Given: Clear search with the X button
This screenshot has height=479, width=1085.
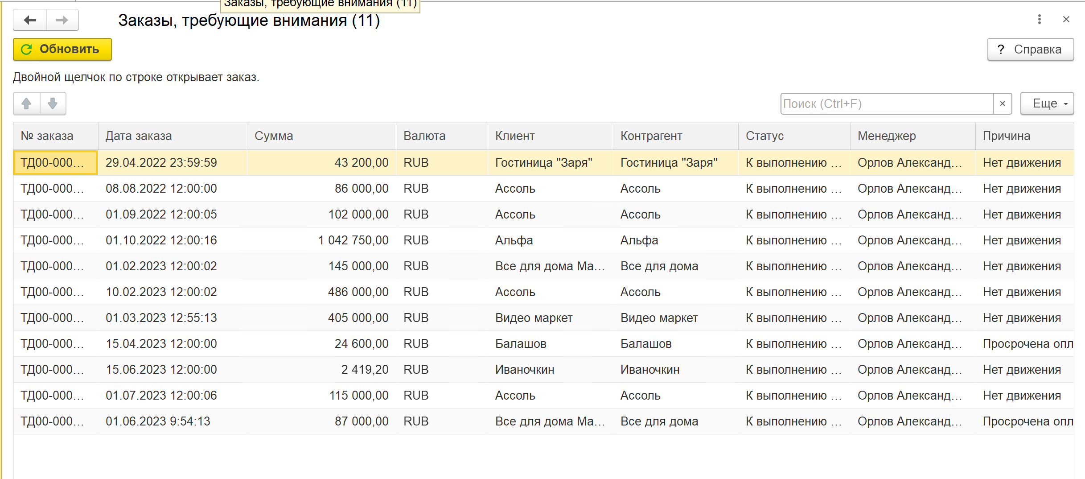Looking at the screenshot, I should tap(1003, 103).
